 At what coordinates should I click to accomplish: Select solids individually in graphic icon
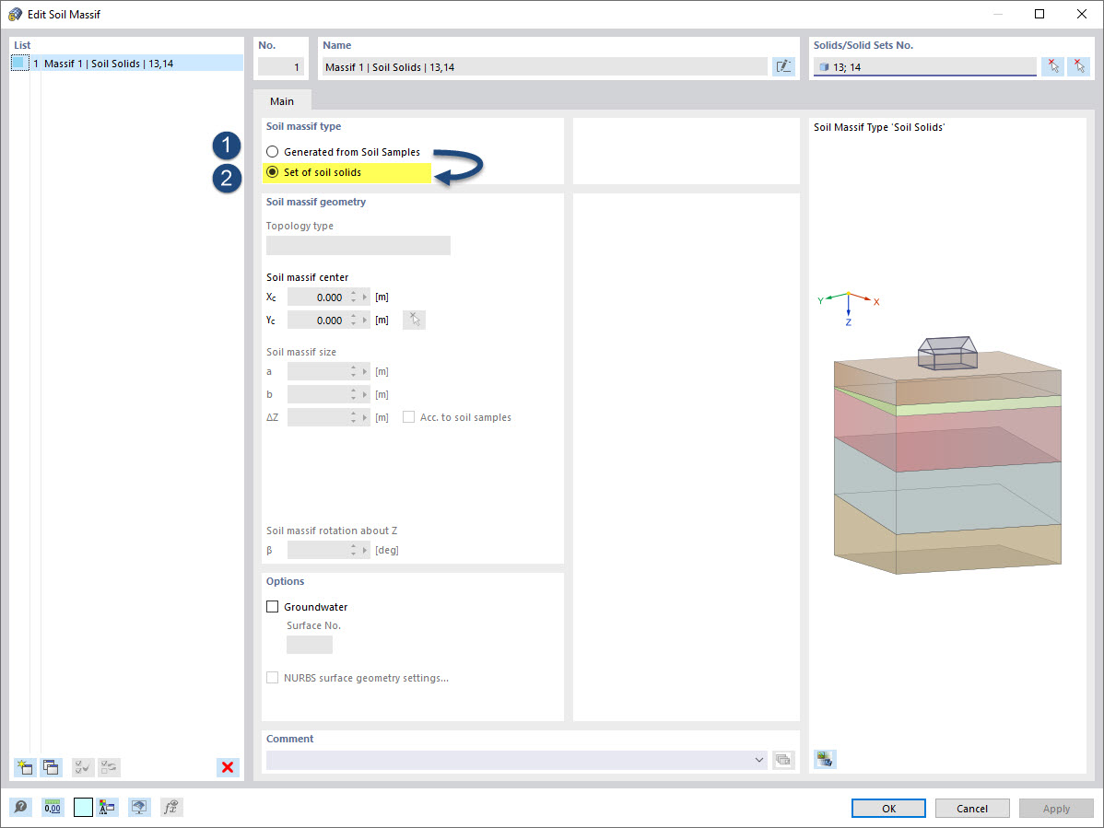click(x=1052, y=67)
